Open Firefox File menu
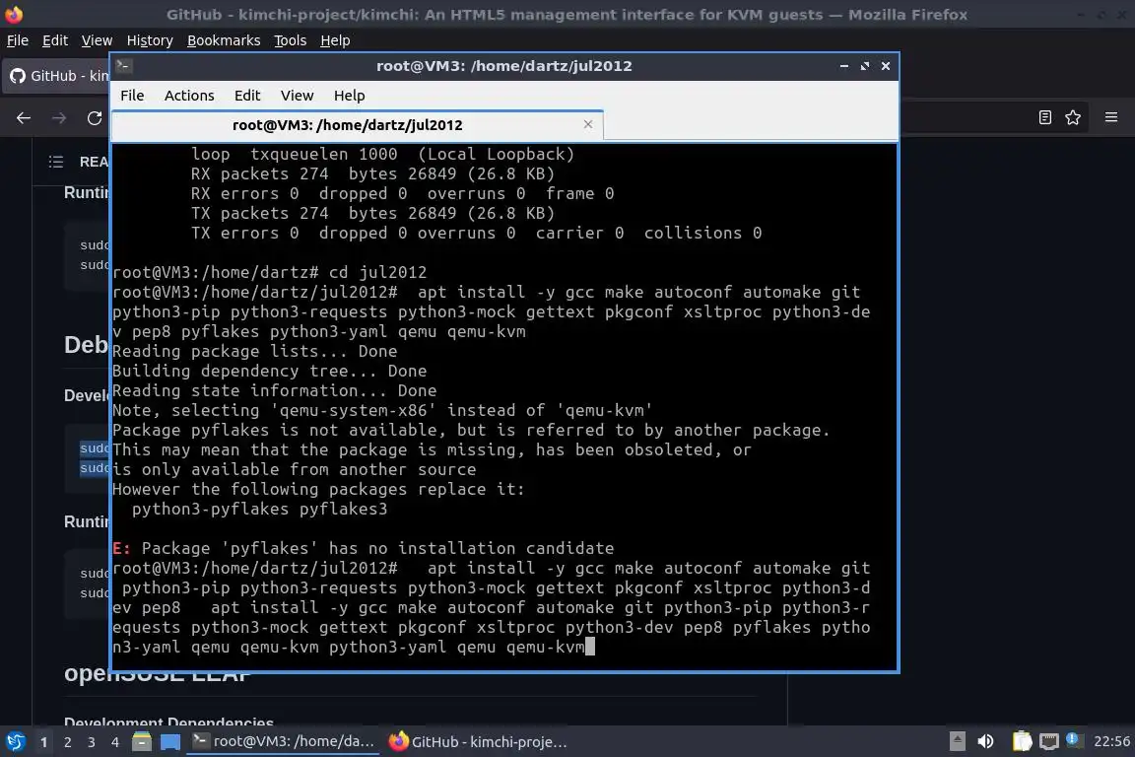Image resolution: width=1135 pixels, height=757 pixels. [18, 40]
